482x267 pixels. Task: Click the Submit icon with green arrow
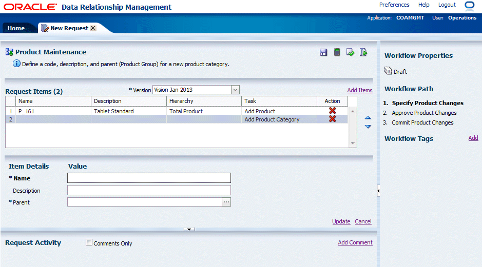click(x=363, y=52)
